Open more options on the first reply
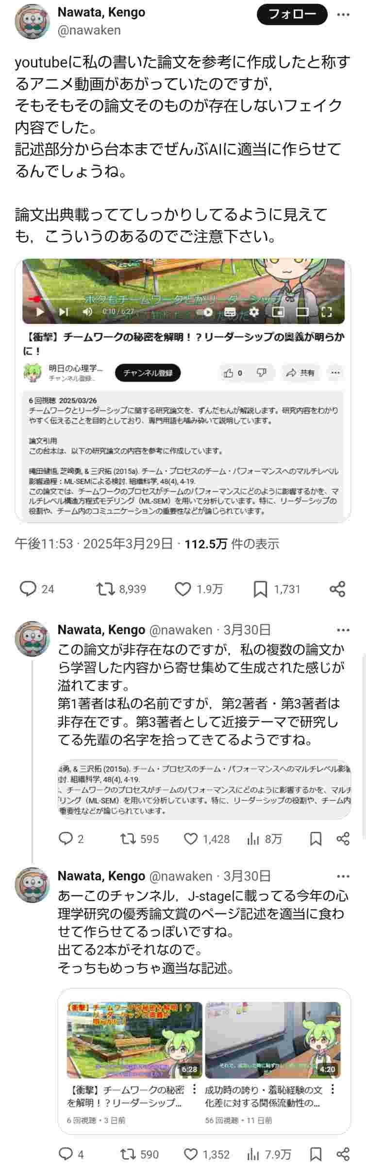Screen dimensions: 366x1166 [x=343, y=630]
